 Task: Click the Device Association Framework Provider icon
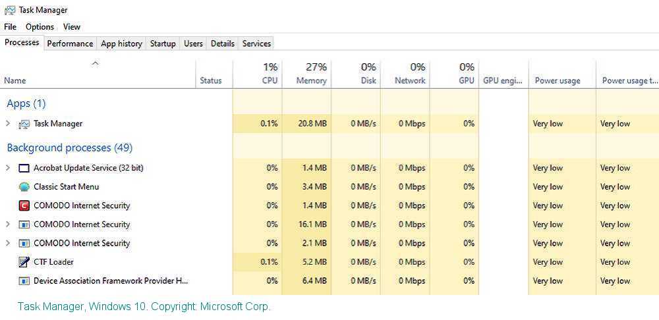pyautogui.click(x=24, y=281)
